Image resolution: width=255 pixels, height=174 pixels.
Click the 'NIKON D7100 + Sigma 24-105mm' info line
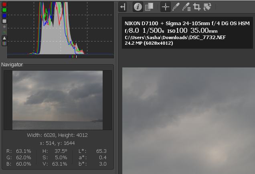(x=187, y=24)
